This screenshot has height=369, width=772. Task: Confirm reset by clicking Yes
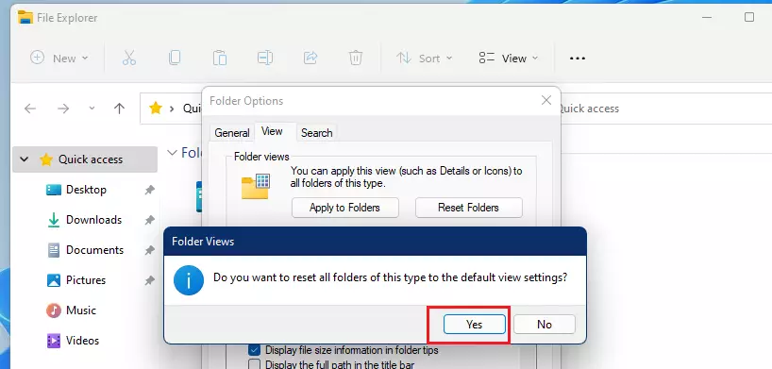(x=475, y=324)
